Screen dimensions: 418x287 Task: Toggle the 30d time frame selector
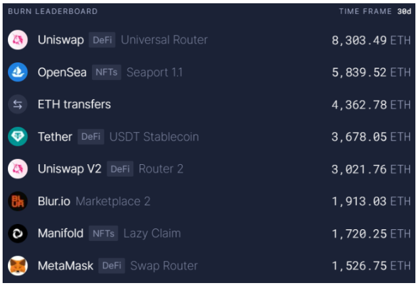404,11
